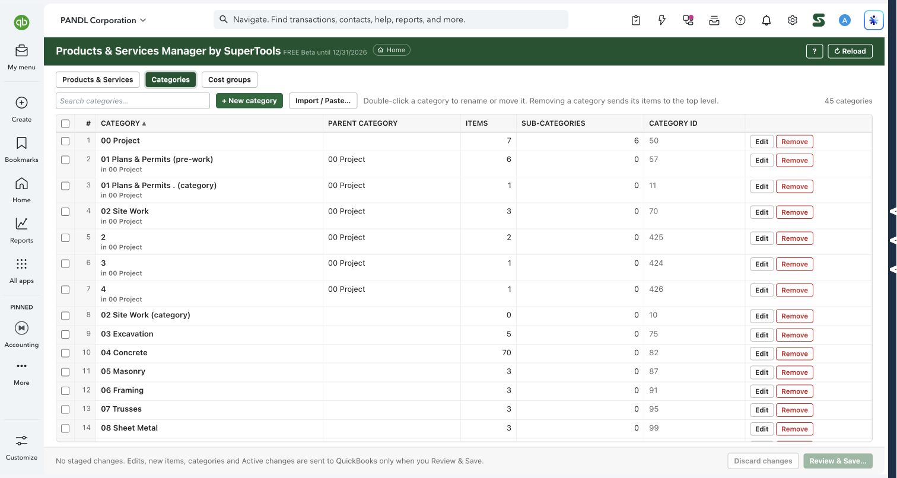Screen dimensions: 897x478
Task: Toggle the select-all header checkbox
Action: [65, 123]
